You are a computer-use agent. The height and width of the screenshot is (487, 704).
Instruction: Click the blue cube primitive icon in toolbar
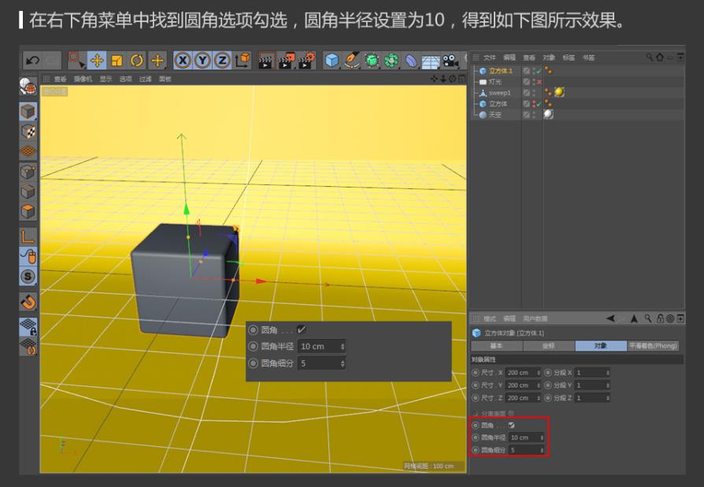point(332,60)
